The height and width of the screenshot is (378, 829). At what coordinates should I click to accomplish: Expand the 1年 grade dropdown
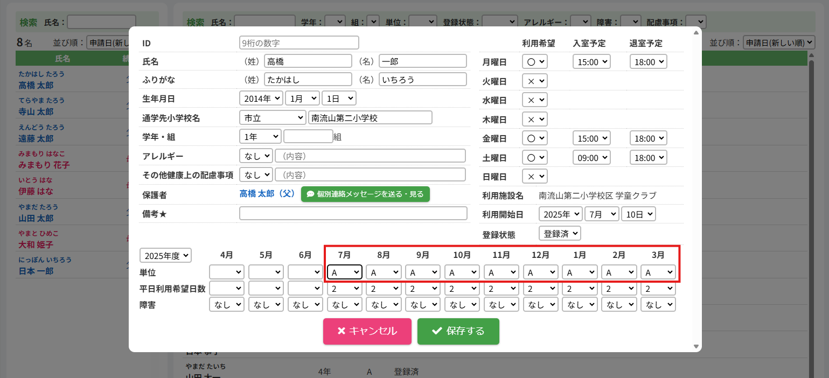(260, 137)
